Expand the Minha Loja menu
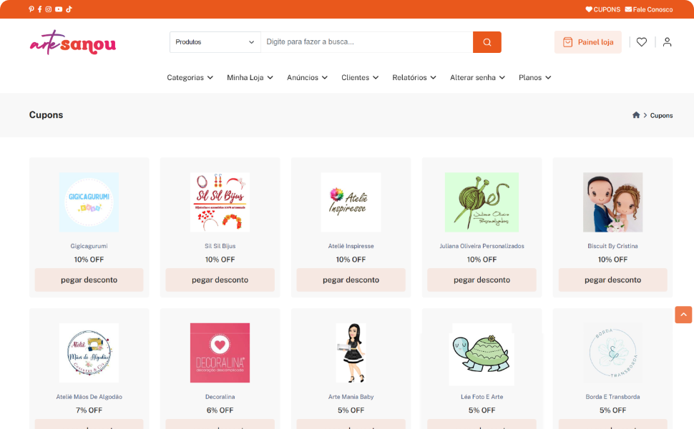The image size is (694, 429). pyautogui.click(x=250, y=77)
